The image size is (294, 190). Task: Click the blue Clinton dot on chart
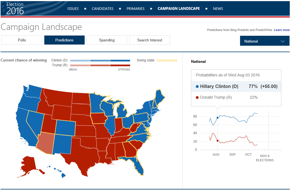[x=217, y=118]
